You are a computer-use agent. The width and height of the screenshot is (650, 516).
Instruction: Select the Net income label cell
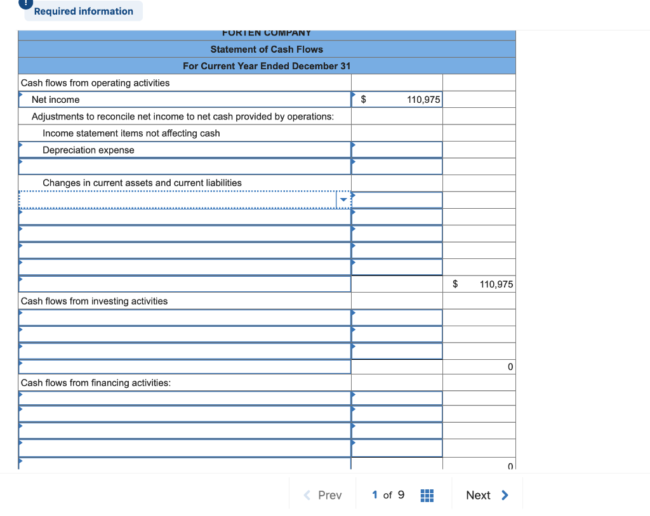pyautogui.click(x=185, y=100)
